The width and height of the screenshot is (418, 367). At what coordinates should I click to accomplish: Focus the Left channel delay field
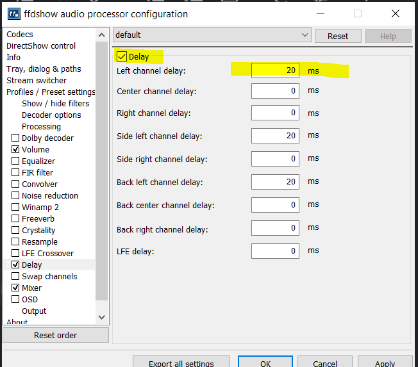[275, 70]
